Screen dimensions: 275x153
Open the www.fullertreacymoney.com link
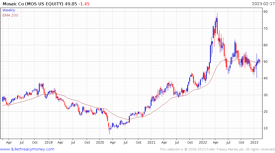point(27,149)
